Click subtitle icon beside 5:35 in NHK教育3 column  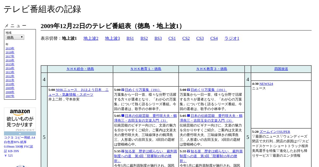pyautogui.click(x=188, y=151)
